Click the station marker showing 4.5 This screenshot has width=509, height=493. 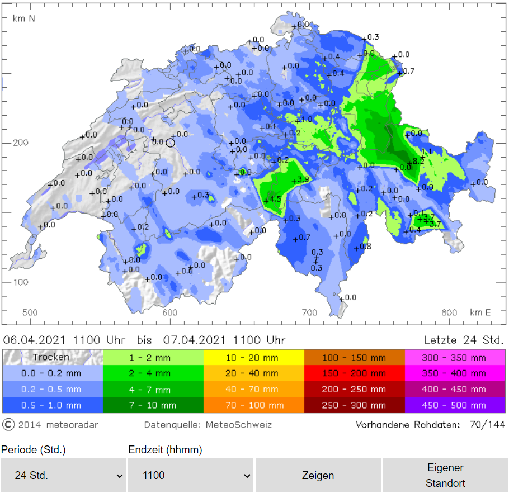266,200
